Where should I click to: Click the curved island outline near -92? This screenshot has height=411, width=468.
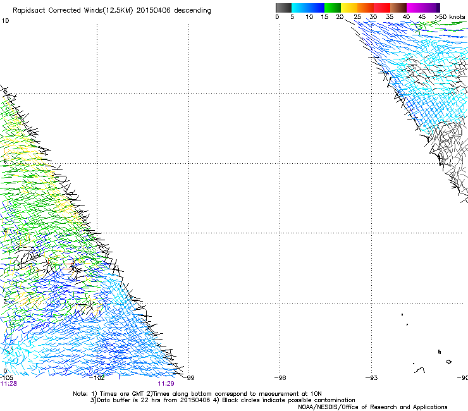[x=420, y=370]
